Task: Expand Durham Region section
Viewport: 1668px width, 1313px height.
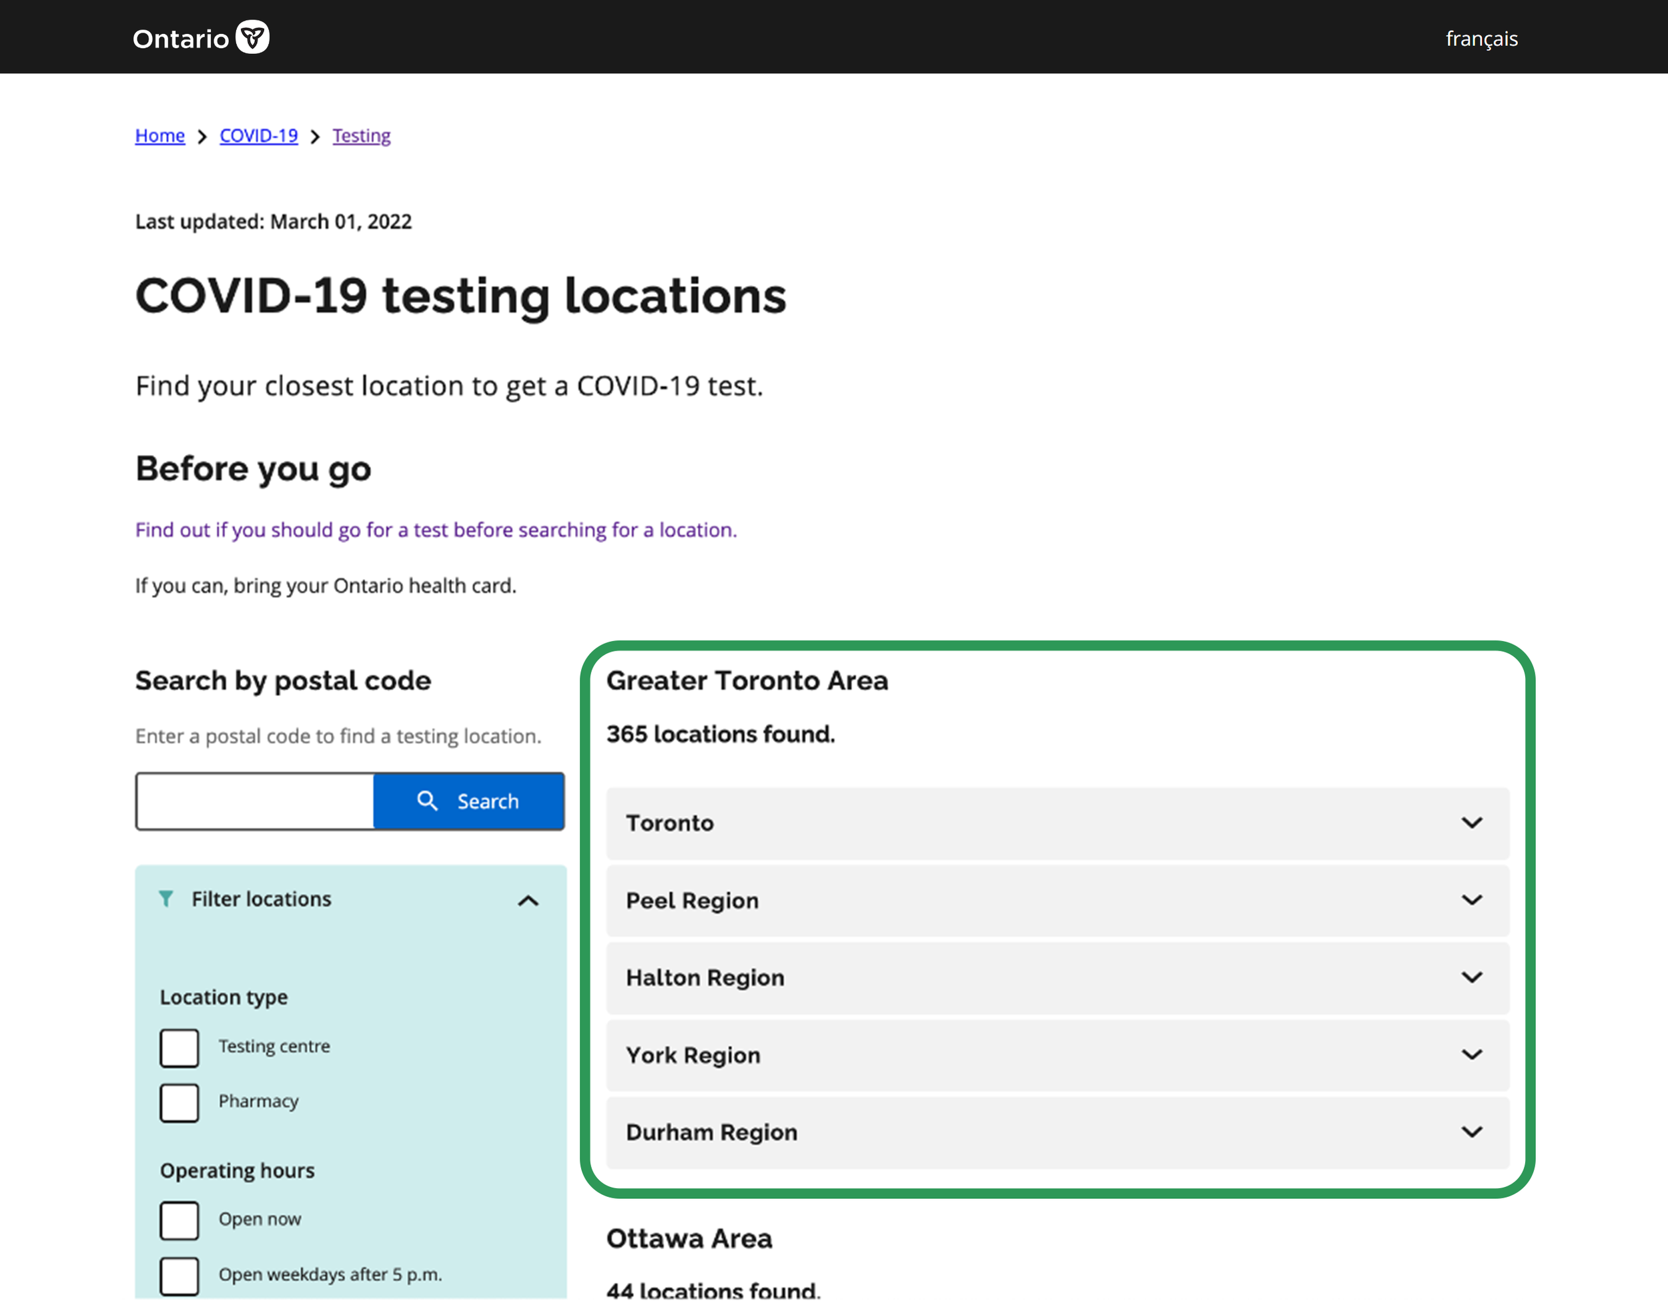Action: pyautogui.click(x=1058, y=1132)
